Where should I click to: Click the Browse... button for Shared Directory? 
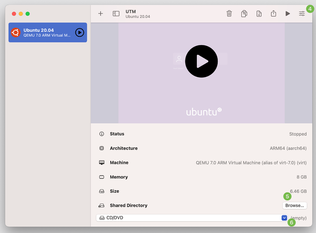click(295, 206)
